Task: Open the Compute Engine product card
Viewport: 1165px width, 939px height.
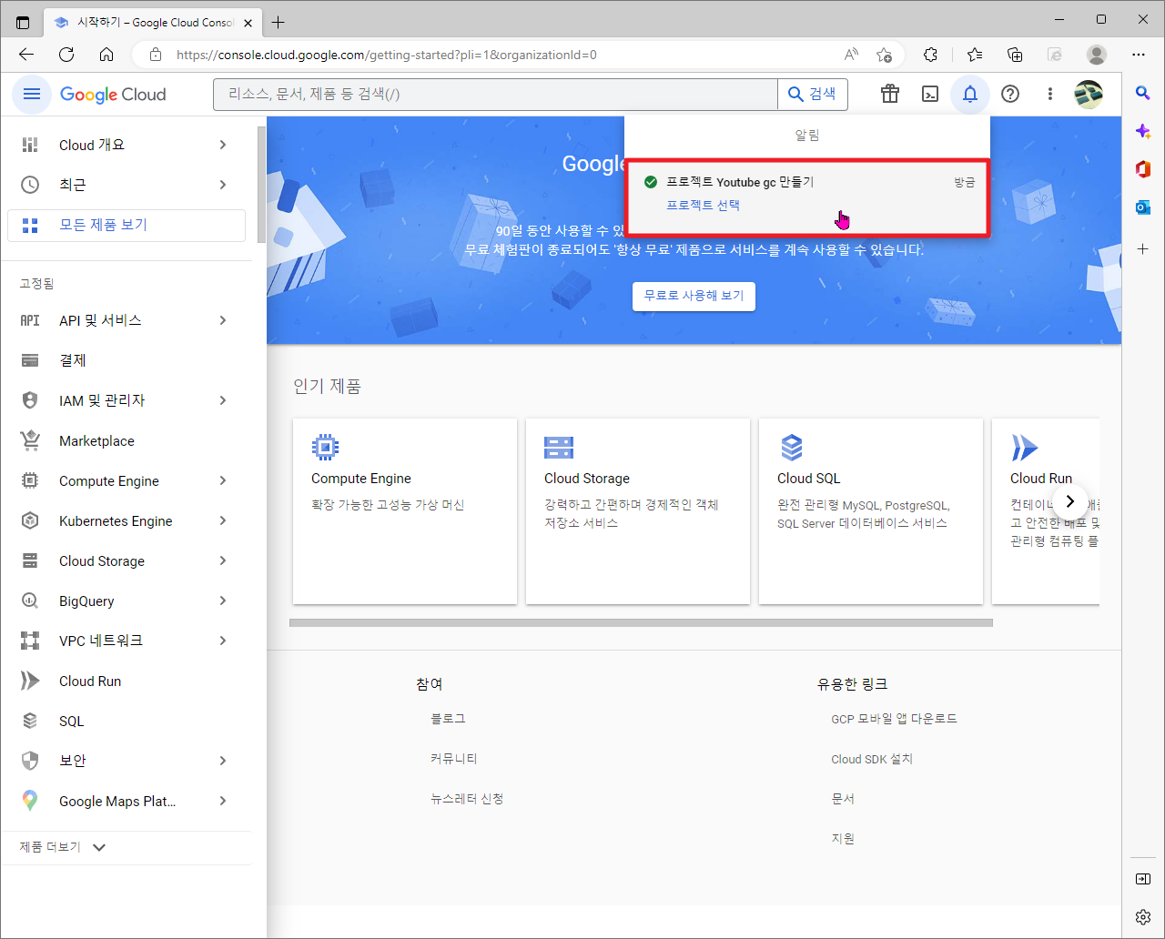Action: 405,511
